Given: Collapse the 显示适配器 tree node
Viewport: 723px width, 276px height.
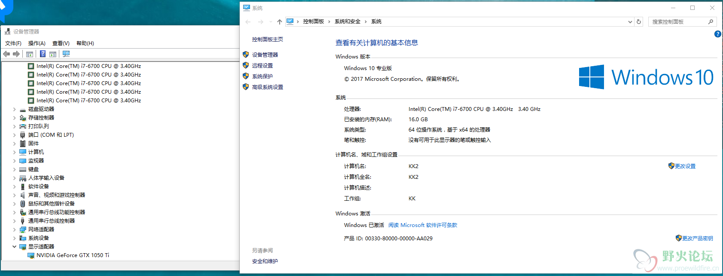Looking at the screenshot, I should pyautogui.click(x=14, y=247).
